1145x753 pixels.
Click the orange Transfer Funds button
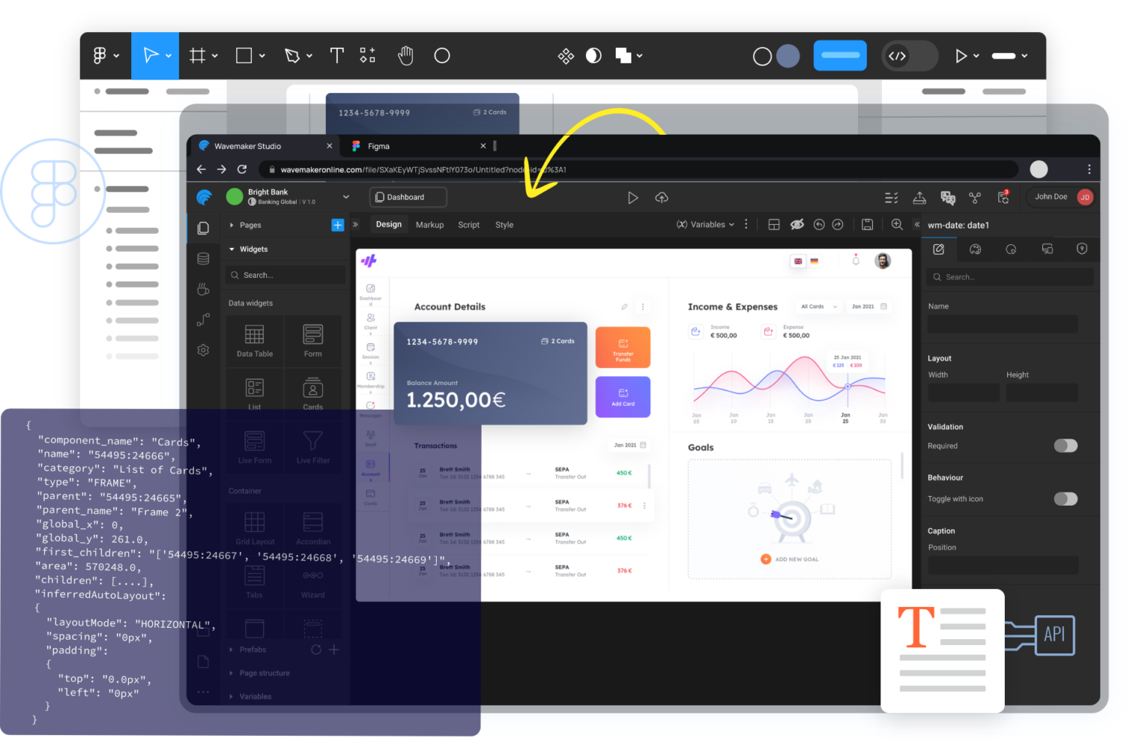pos(622,348)
